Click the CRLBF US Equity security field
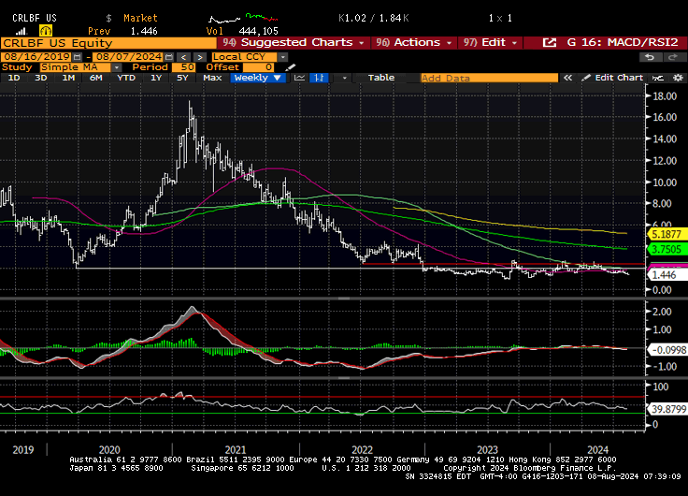Viewport: 688px width, 496px height. (x=108, y=43)
